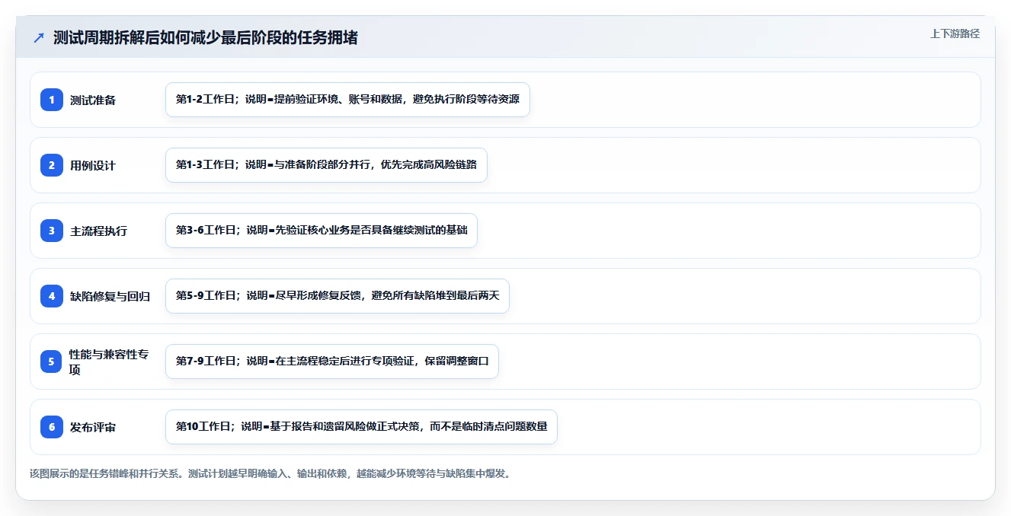
Task: Open the 第1-2工作日 description box
Action: coord(347,100)
